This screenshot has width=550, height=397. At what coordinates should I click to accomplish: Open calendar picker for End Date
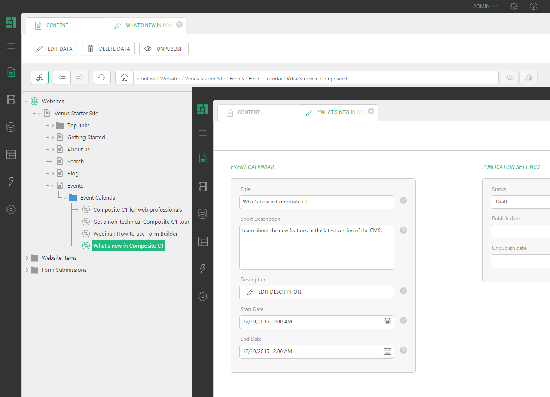(x=387, y=351)
